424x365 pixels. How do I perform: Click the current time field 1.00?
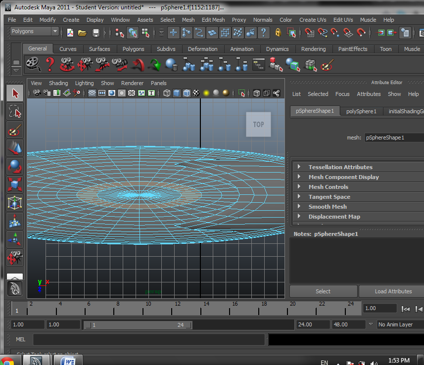coord(379,308)
